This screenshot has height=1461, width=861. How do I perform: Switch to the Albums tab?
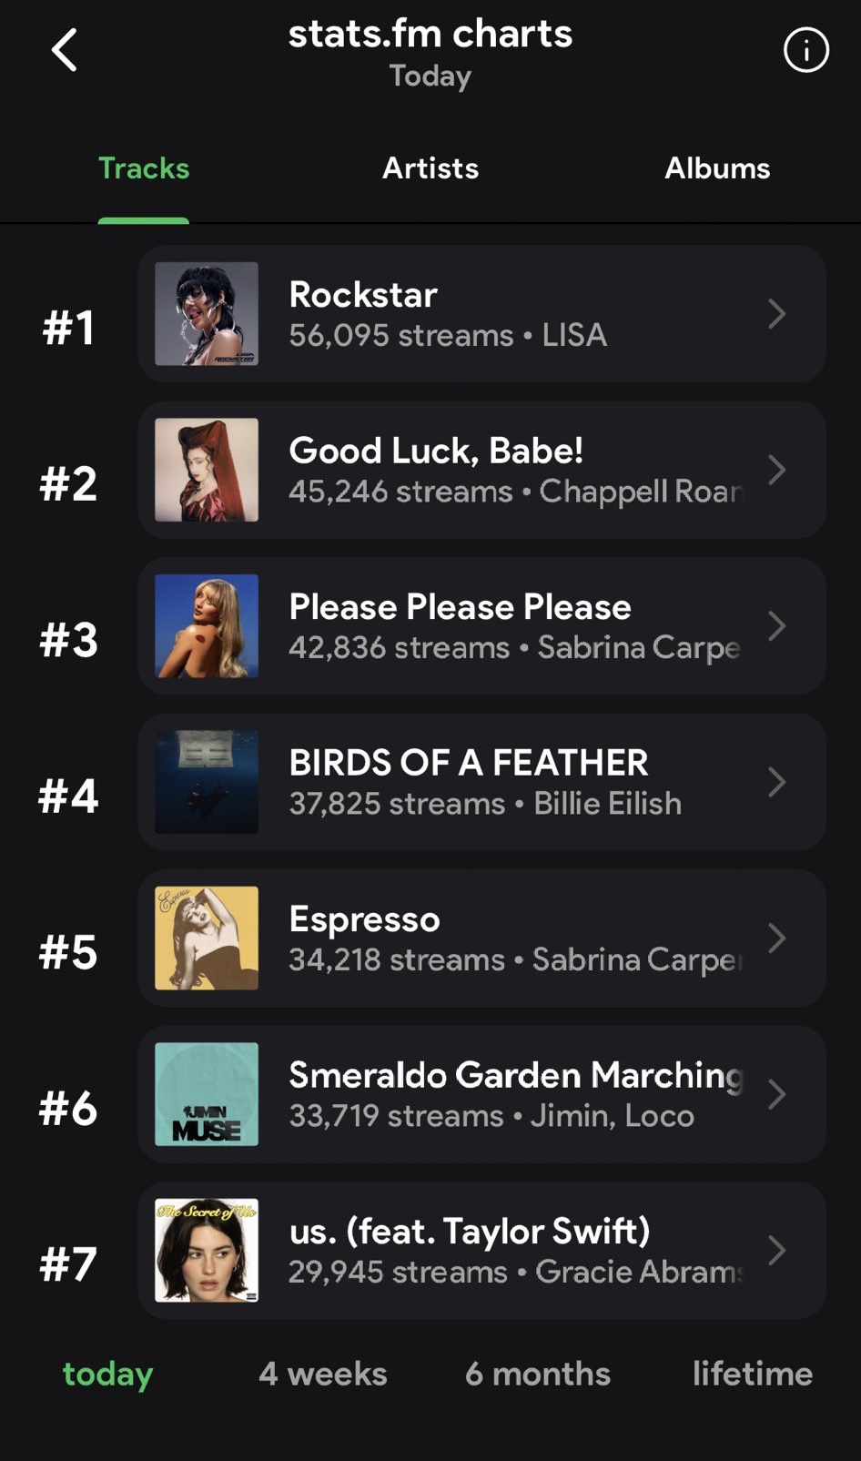pos(717,168)
